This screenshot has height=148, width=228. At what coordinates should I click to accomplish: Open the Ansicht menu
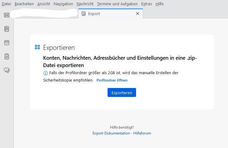(44, 4)
